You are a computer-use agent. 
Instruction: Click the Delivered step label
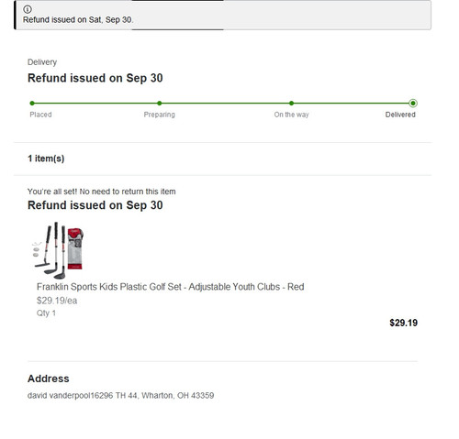pos(400,115)
